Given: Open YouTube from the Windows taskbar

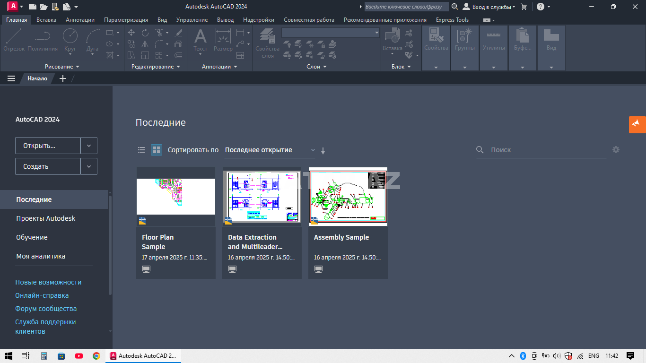Looking at the screenshot, I should click(79, 356).
